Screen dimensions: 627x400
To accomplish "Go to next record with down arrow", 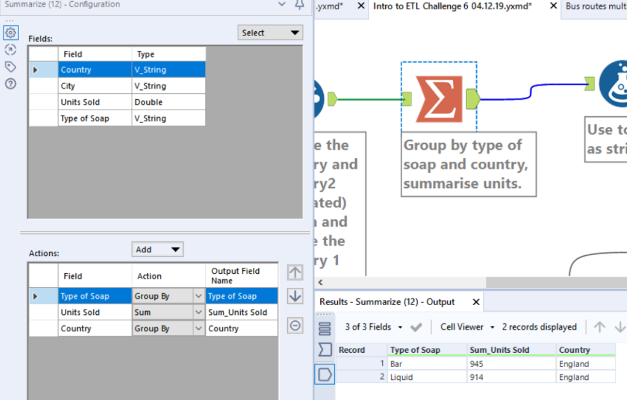I will [620, 327].
